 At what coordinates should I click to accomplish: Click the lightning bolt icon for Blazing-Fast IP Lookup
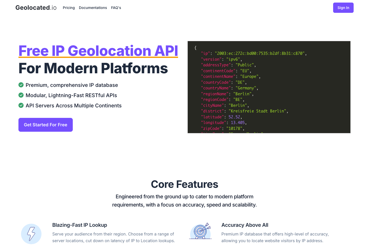point(31,234)
